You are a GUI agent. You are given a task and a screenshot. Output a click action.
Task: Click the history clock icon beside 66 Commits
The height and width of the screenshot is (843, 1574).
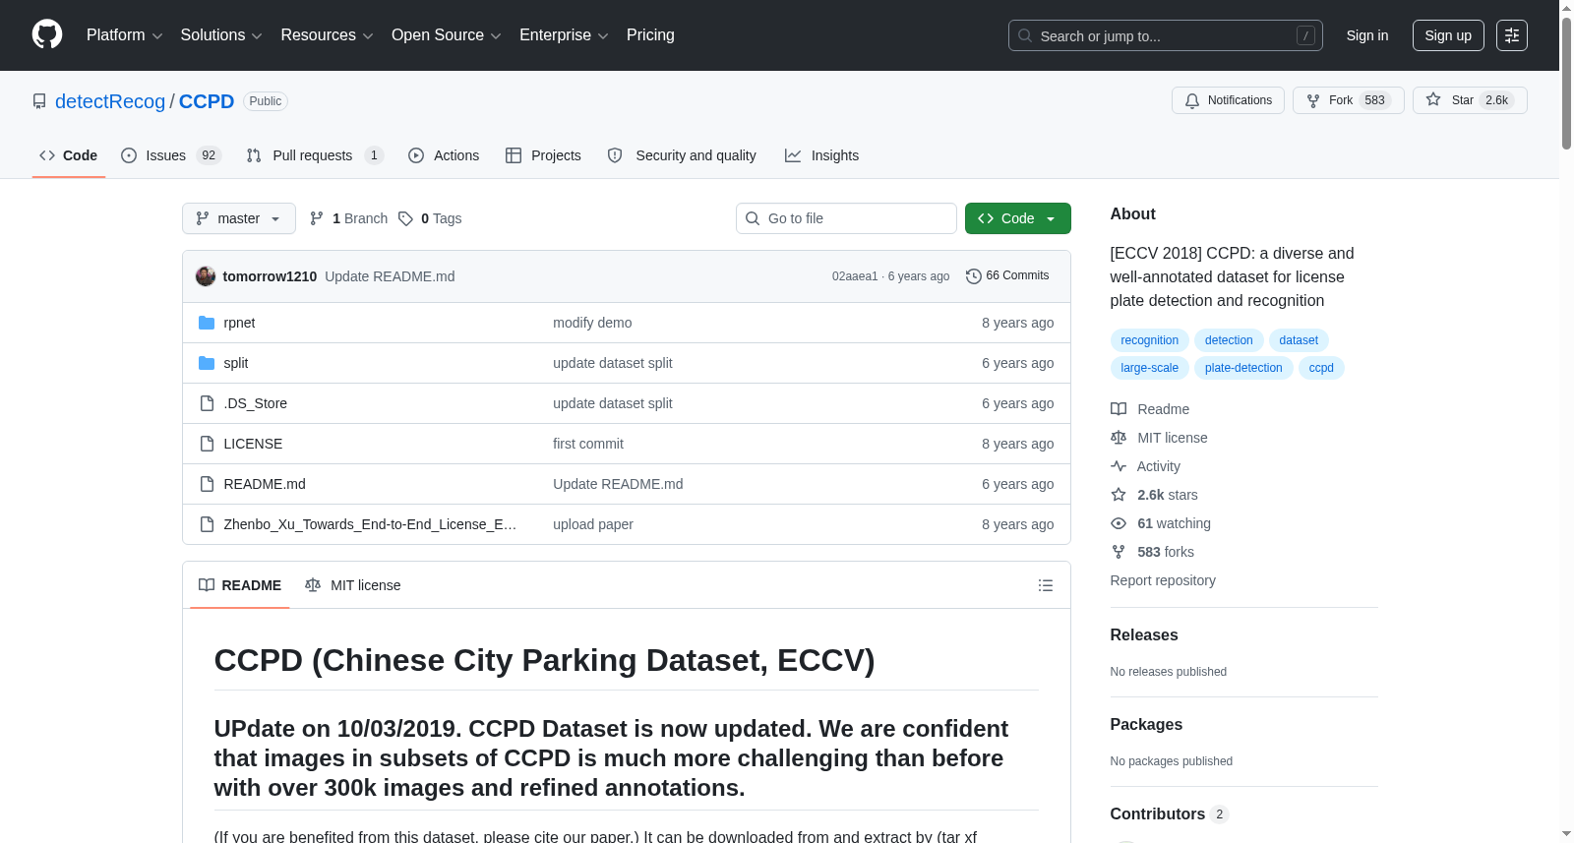(x=974, y=276)
